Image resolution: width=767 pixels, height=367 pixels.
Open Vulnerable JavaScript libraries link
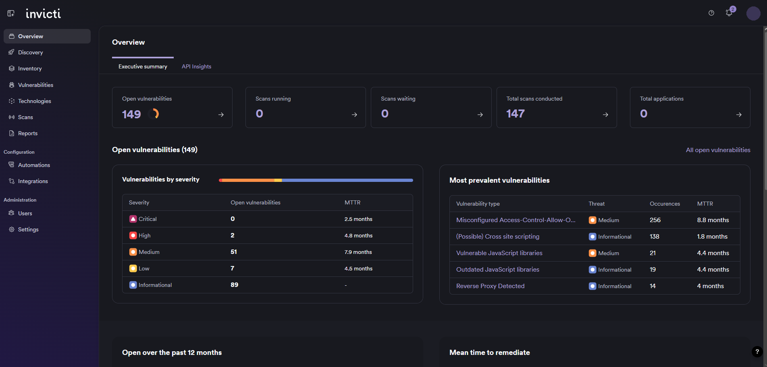[x=499, y=253]
